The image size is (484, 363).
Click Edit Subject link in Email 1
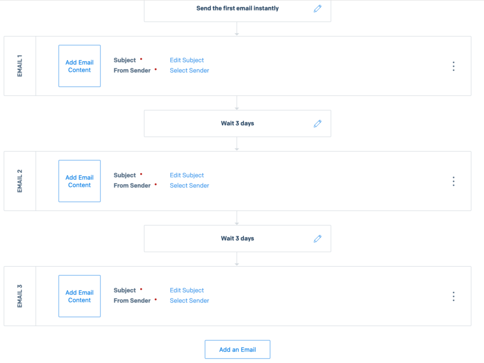(x=187, y=60)
